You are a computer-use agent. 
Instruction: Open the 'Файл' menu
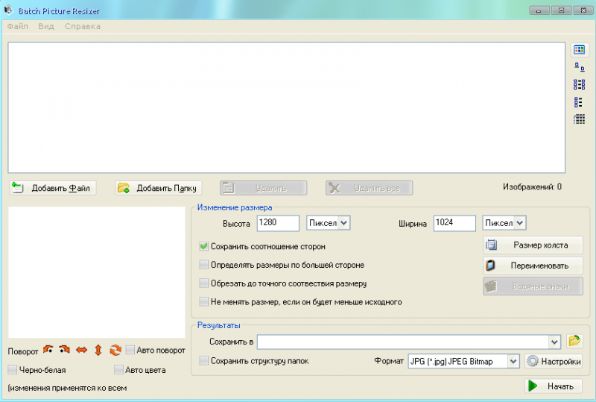[x=18, y=26]
